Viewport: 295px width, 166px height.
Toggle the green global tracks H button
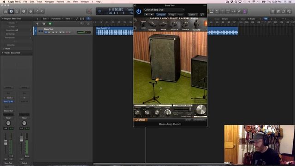50,24
